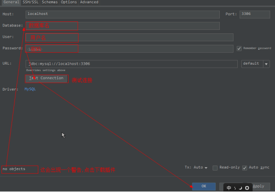
Task: Open the Tx: Auto transaction dropdown
Action: (196, 168)
